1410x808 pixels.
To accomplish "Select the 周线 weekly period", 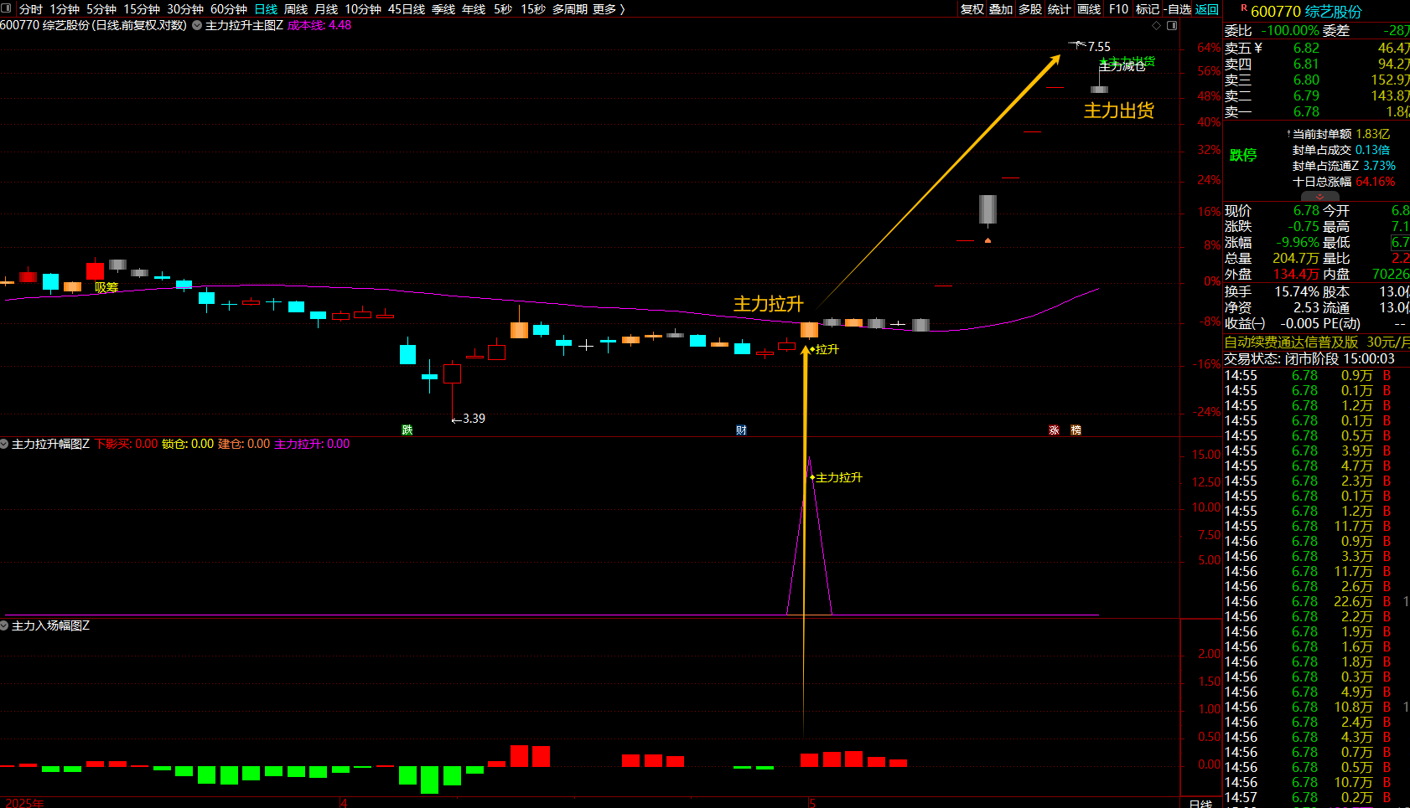I will (296, 9).
